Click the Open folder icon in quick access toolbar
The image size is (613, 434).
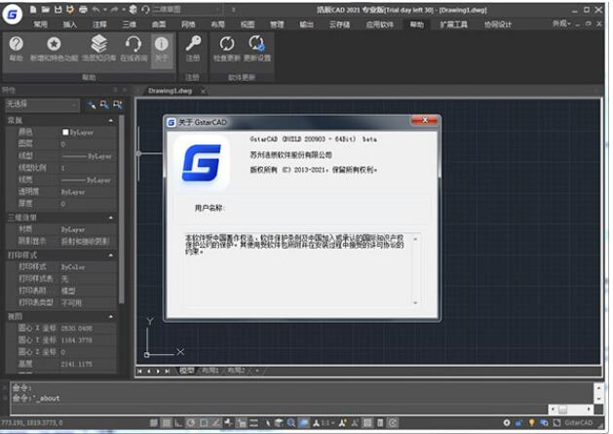(x=46, y=10)
